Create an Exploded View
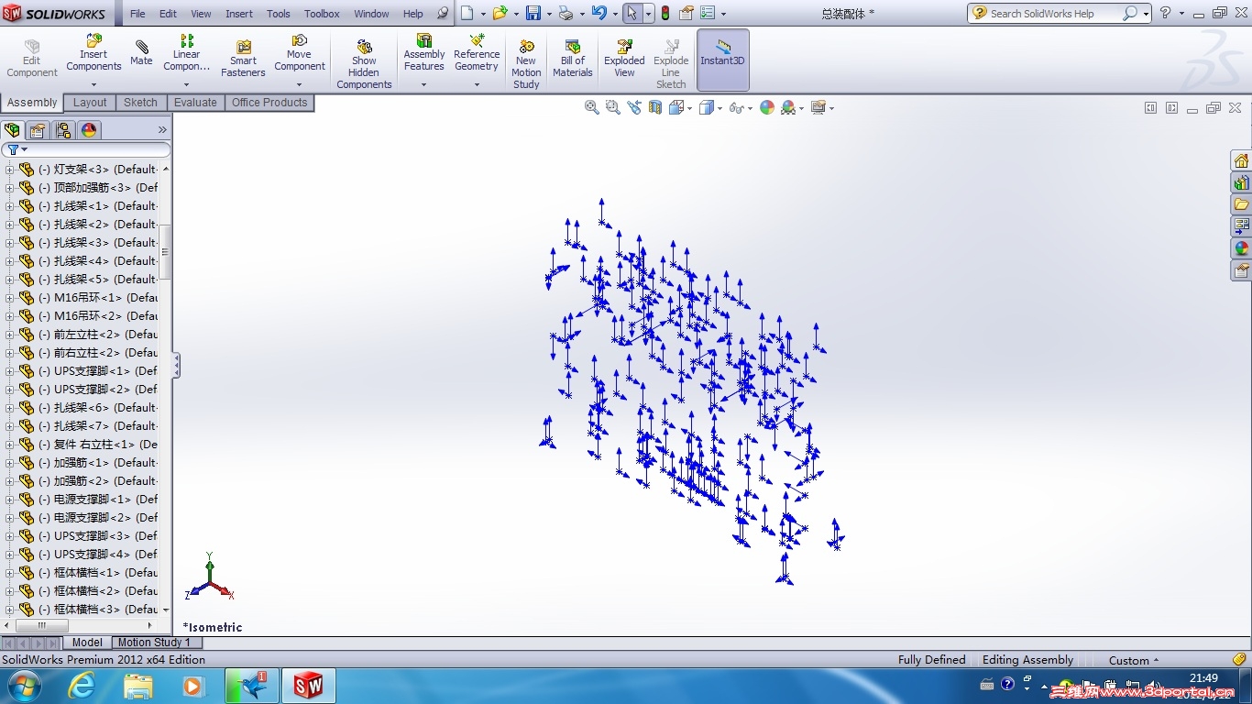Image resolution: width=1252 pixels, height=704 pixels. pyautogui.click(x=624, y=60)
